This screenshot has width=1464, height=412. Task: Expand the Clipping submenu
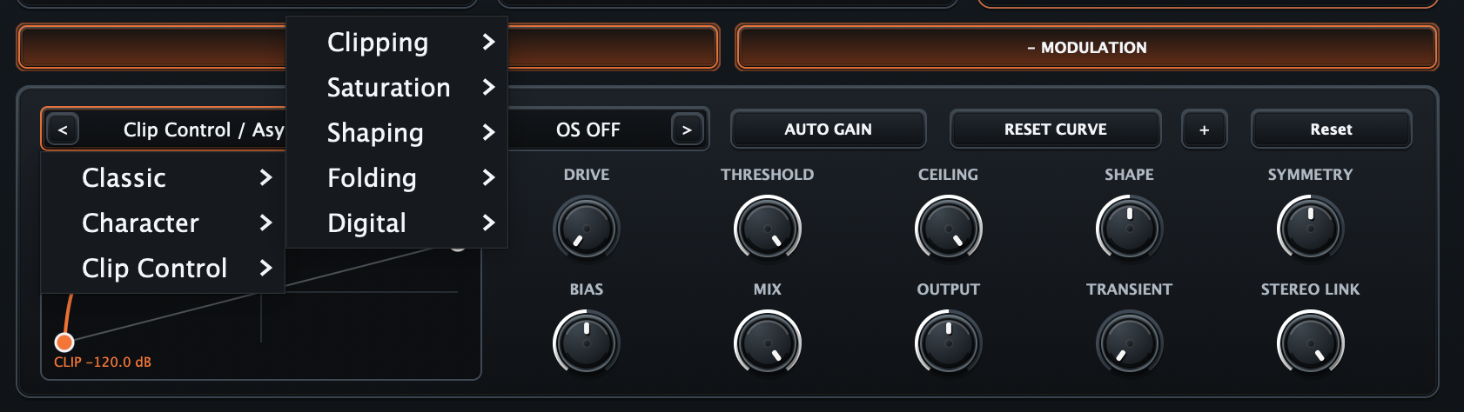click(397, 42)
